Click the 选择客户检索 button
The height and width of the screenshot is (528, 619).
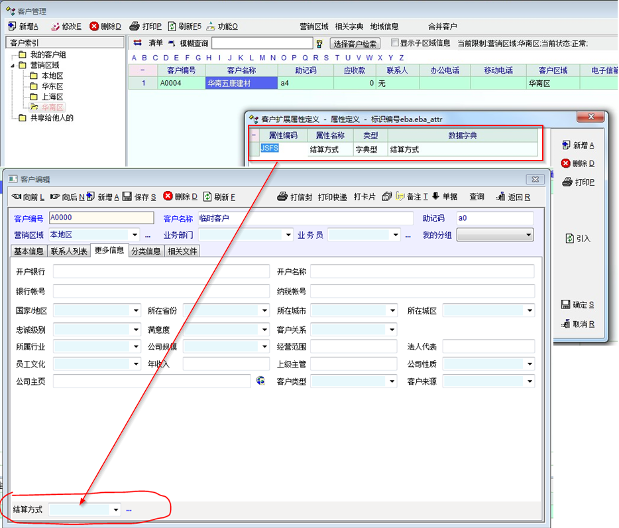point(355,44)
